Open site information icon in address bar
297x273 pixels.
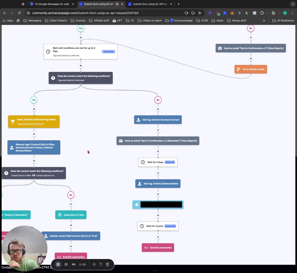28,13
